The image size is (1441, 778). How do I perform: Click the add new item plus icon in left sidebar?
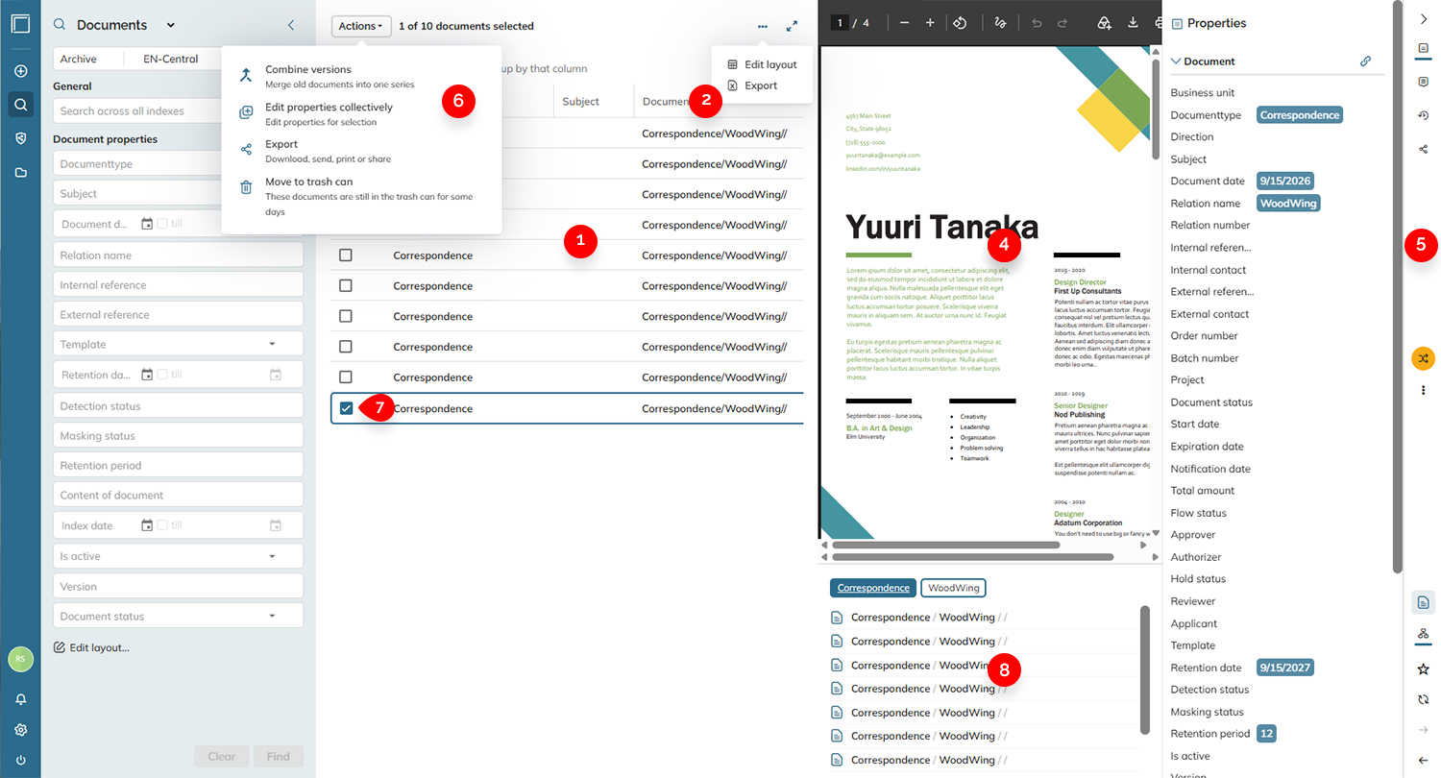coord(21,71)
